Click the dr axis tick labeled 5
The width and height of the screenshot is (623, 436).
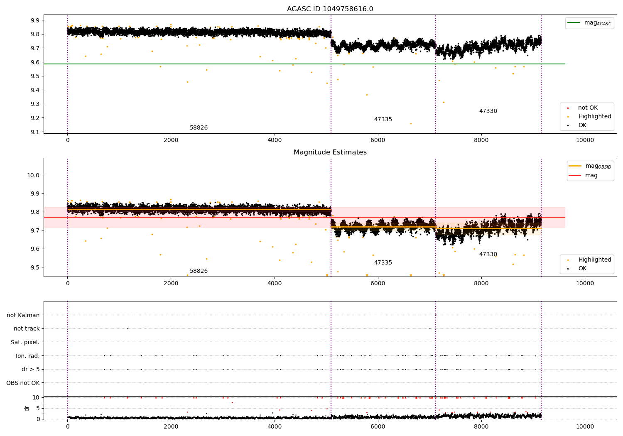tap(38, 409)
